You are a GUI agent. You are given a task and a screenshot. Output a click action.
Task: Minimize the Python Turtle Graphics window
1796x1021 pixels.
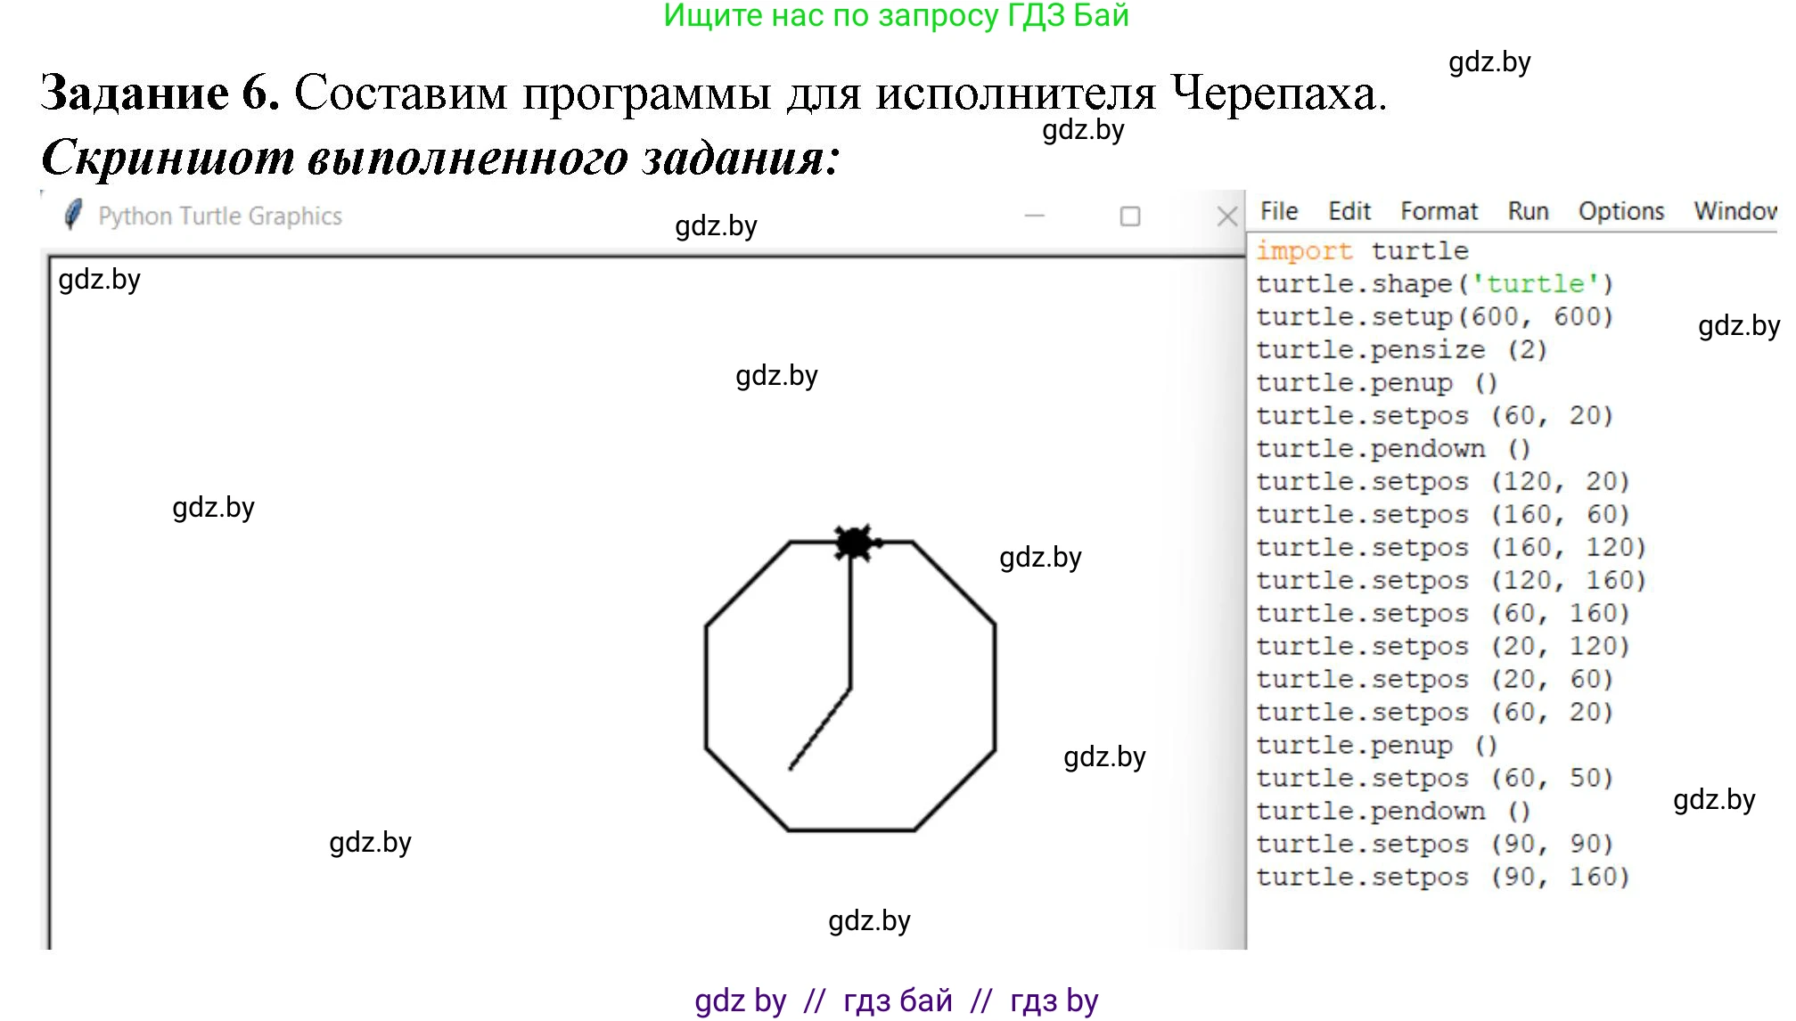coord(1034,216)
